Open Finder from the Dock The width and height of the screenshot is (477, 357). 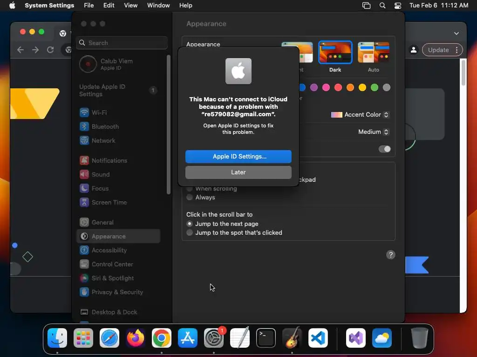click(x=57, y=338)
